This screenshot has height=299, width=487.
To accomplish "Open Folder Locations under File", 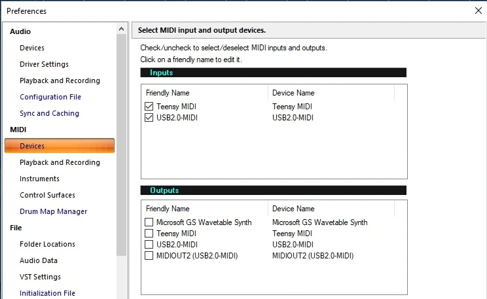I will tap(47, 244).
